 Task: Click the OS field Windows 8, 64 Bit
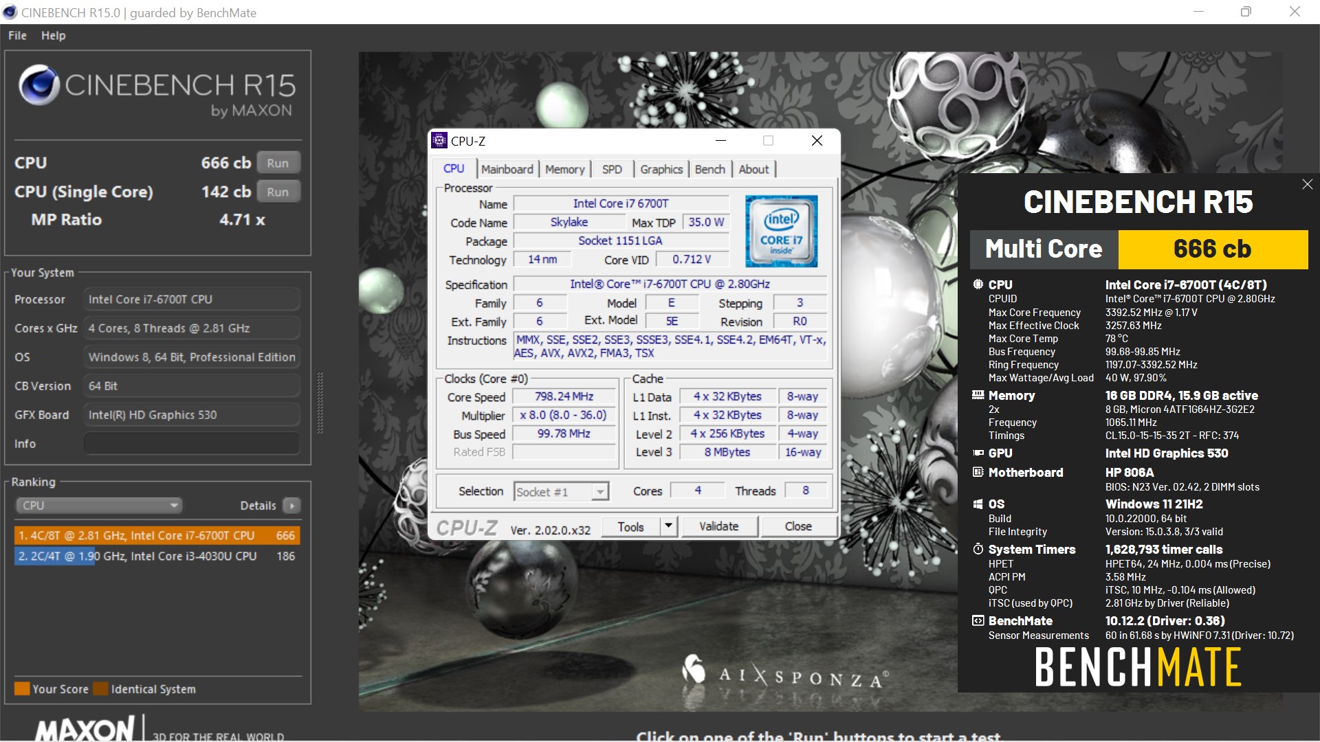pyautogui.click(x=191, y=357)
